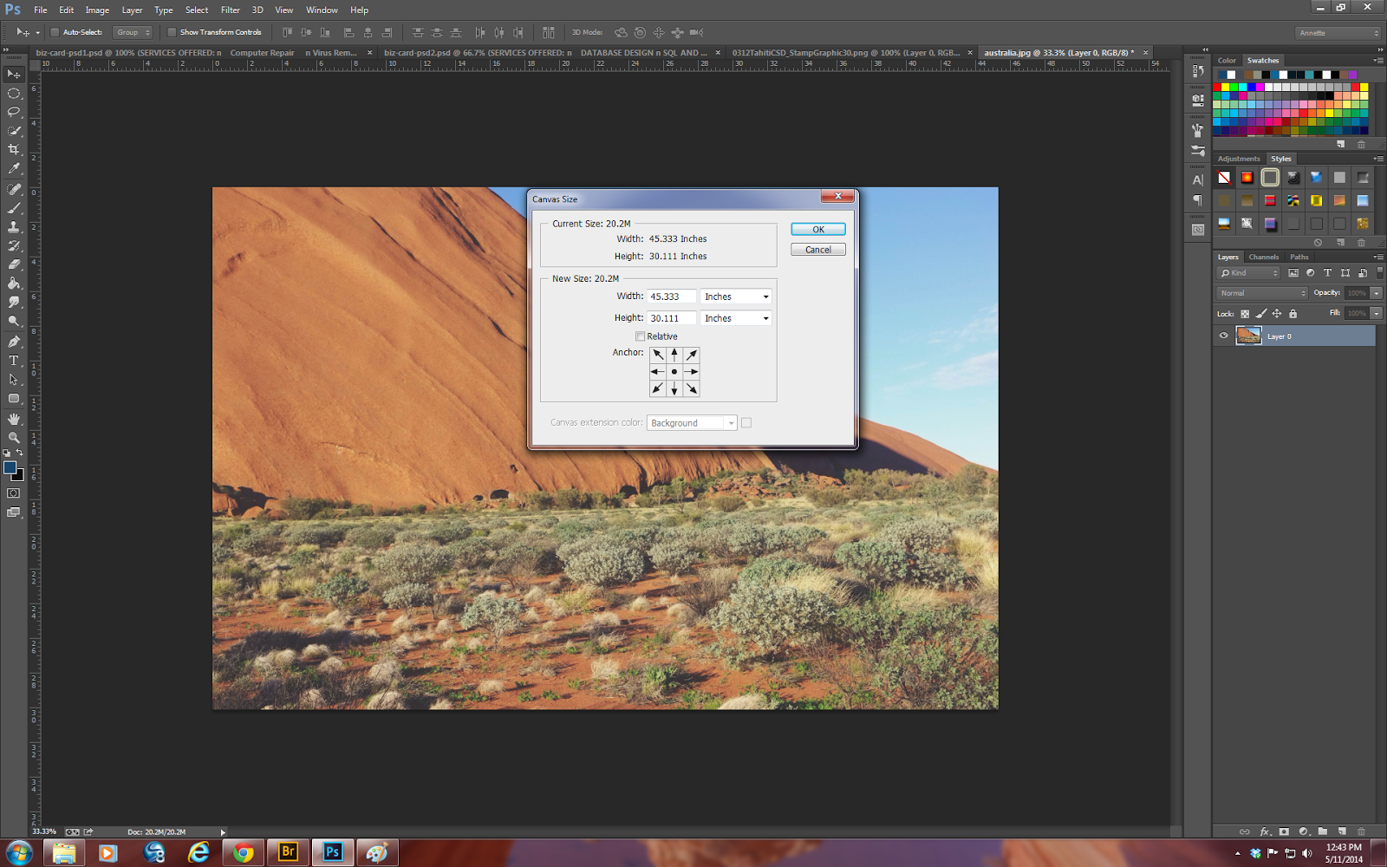Toggle lock position
Image resolution: width=1387 pixels, height=867 pixels.
coord(1277,314)
